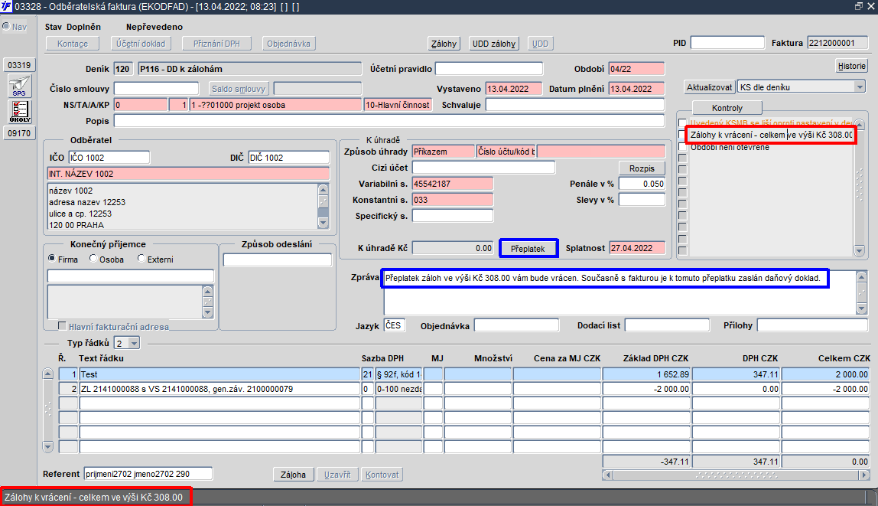
Task: Click the UDD zálohy button
Action: [494, 44]
